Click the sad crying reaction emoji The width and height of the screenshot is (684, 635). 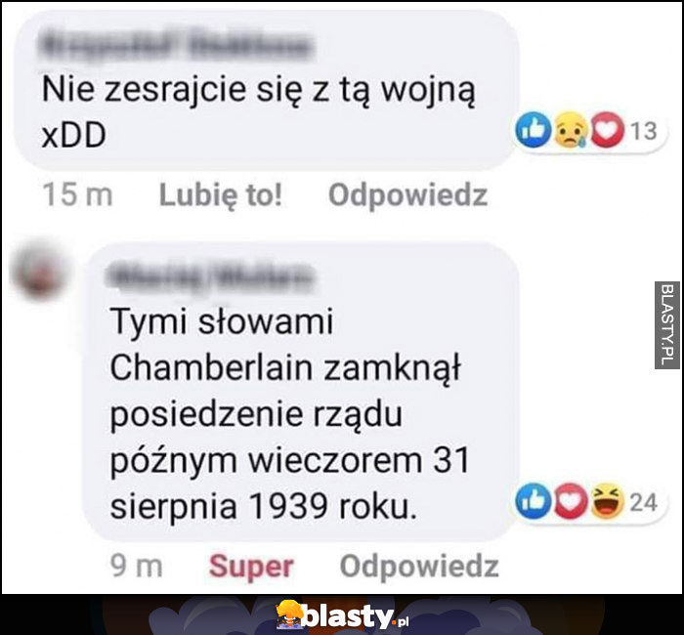pyautogui.click(x=570, y=130)
